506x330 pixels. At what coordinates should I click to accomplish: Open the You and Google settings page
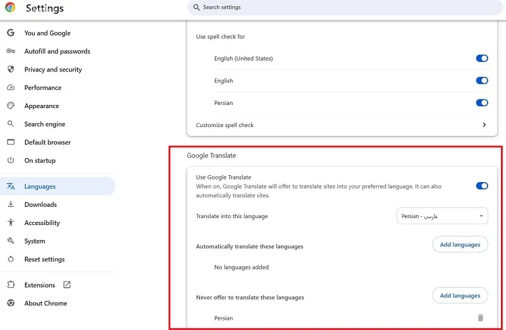click(47, 33)
